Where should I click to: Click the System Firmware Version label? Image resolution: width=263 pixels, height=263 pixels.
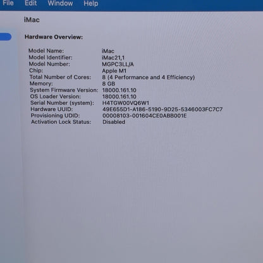64,90
